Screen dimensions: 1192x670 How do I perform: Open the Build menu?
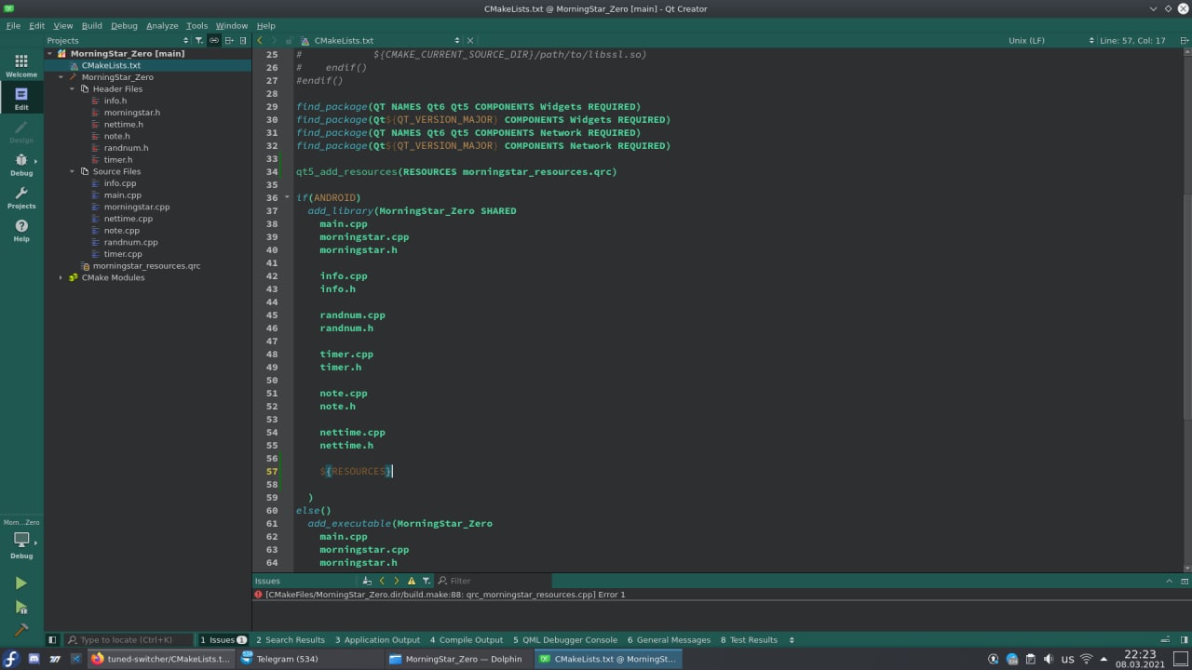[91, 26]
